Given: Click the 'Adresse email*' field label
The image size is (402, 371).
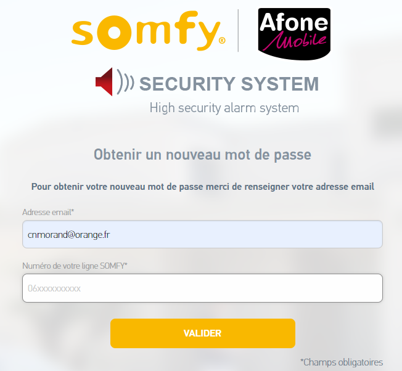Looking at the screenshot, I should (48, 212).
